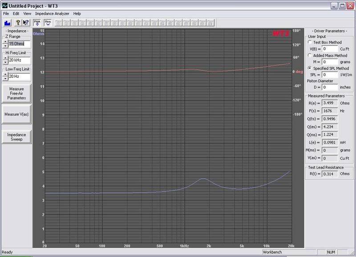This screenshot has width=356, height=257.
Task: Select the Mem 5 memory slot icon
Action: tap(90, 23)
